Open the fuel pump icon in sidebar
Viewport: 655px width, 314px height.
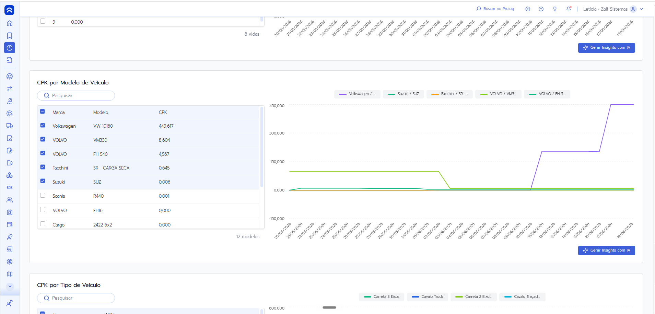[x=10, y=163]
